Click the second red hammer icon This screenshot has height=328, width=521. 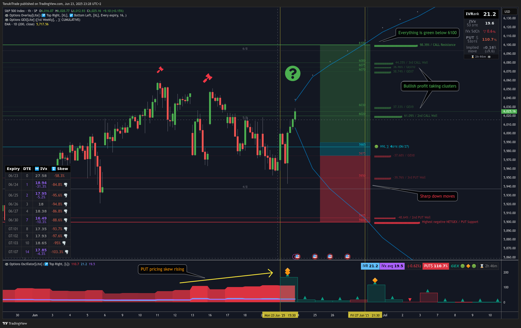pyautogui.click(x=208, y=78)
